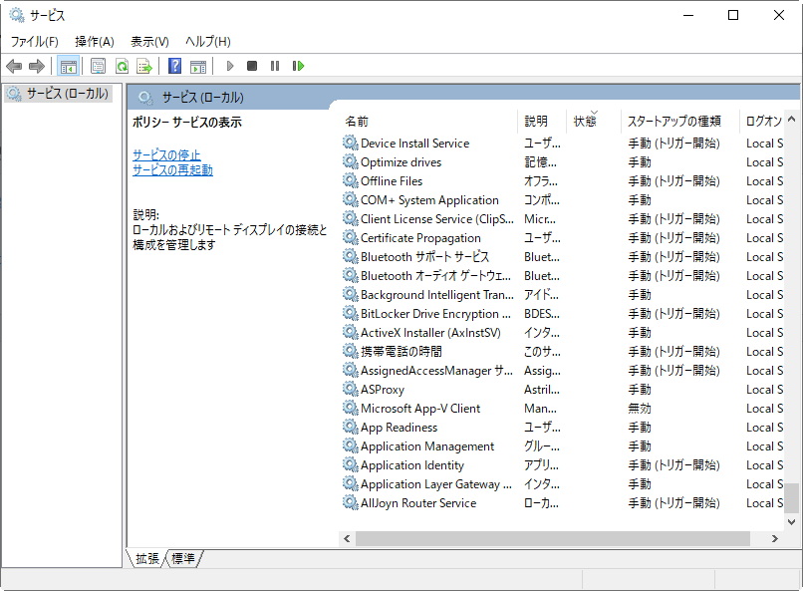Open the Properties toolbar icon
This screenshot has width=803, height=591.
pyautogui.click(x=98, y=66)
